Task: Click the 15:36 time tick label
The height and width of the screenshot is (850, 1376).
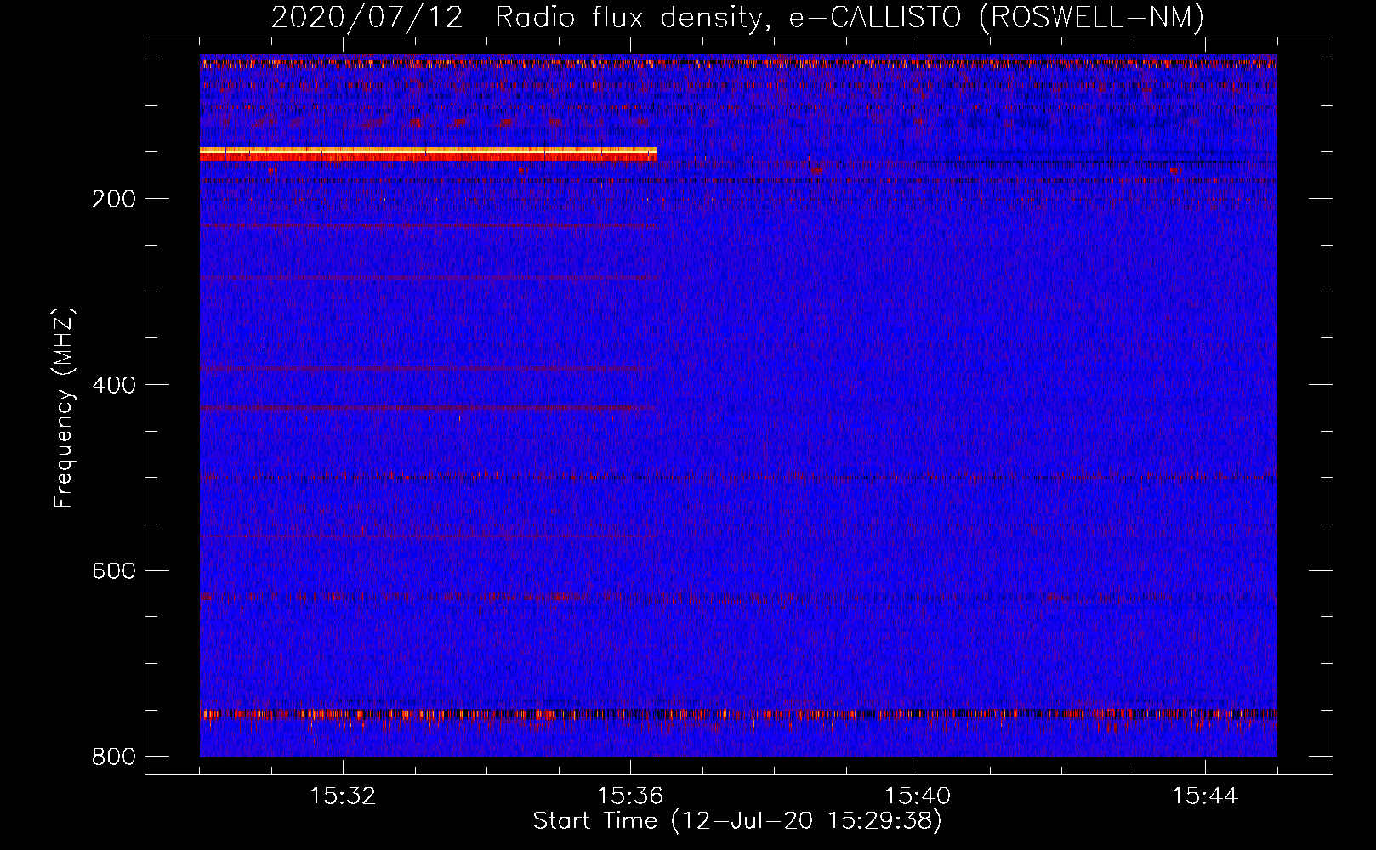Action: coord(630,796)
